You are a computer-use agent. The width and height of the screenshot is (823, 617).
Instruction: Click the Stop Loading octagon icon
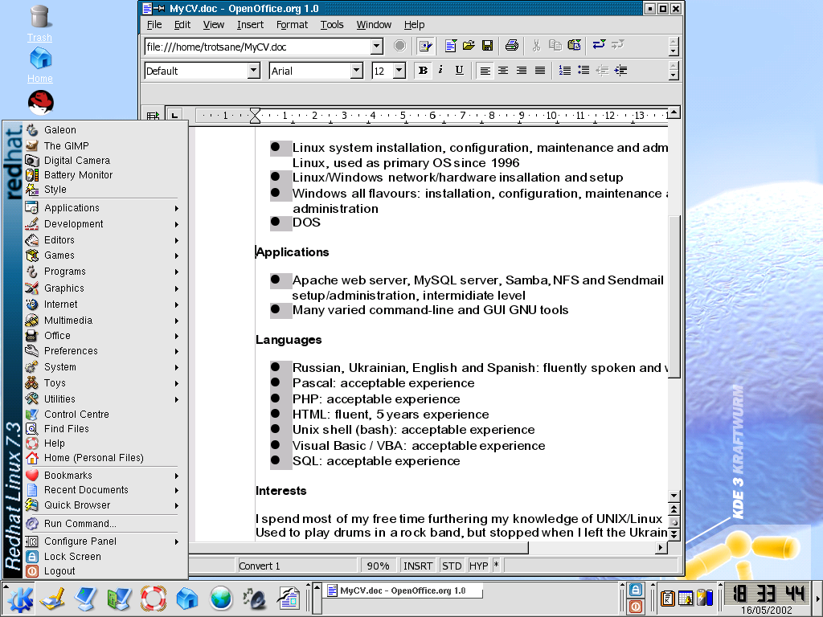(x=399, y=46)
